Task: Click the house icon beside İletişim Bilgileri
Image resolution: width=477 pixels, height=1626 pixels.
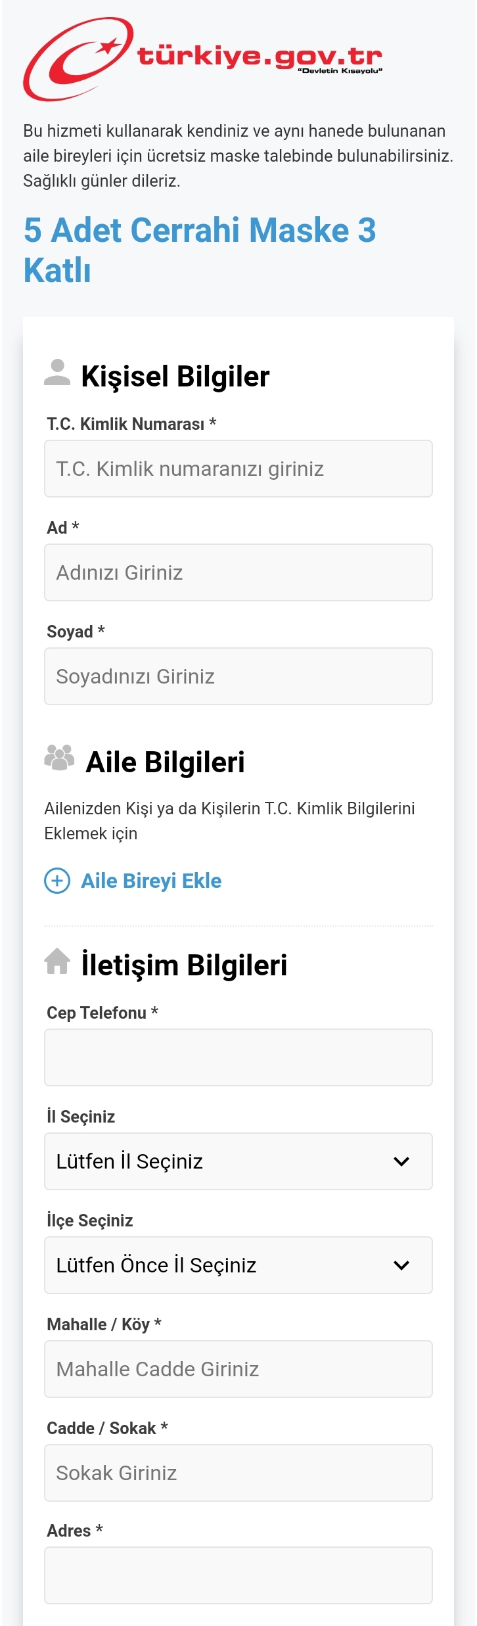Action: pyautogui.click(x=57, y=962)
